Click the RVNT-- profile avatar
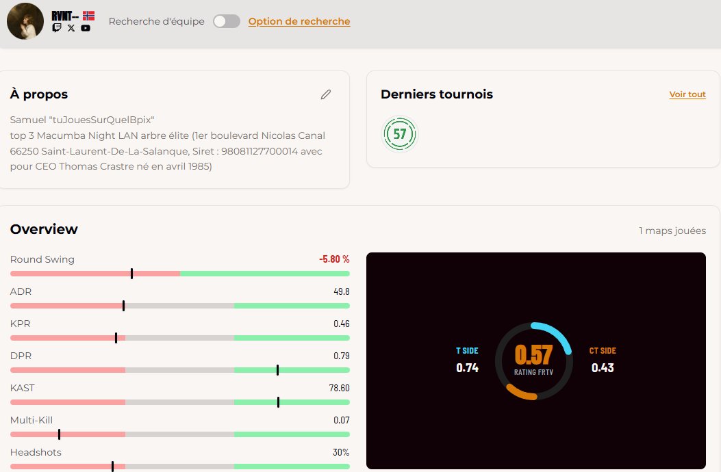Screen dimensions: 721x472 [25, 21]
